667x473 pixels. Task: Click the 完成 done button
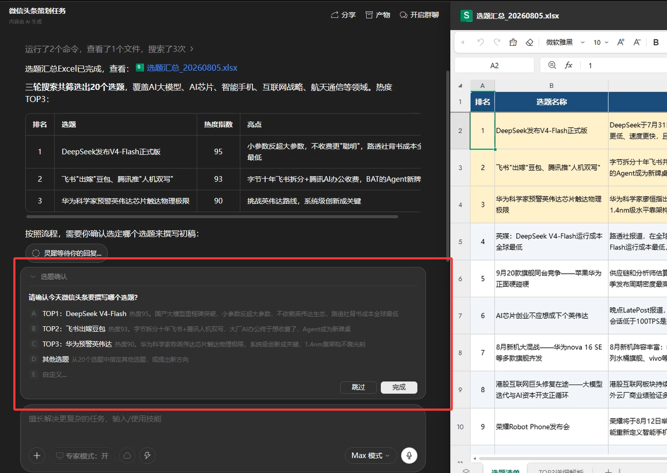[399, 387]
